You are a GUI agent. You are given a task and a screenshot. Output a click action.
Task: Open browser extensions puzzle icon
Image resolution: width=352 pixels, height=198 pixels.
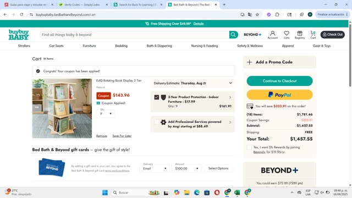(x=277, y=14)
